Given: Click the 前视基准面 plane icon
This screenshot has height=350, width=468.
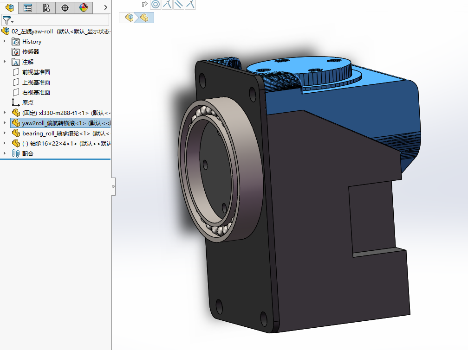Looking at the screenshot, I should (16, 72).
